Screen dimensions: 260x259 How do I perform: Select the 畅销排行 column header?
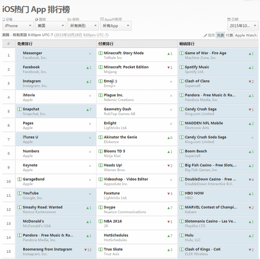click(x=187, y=44)
